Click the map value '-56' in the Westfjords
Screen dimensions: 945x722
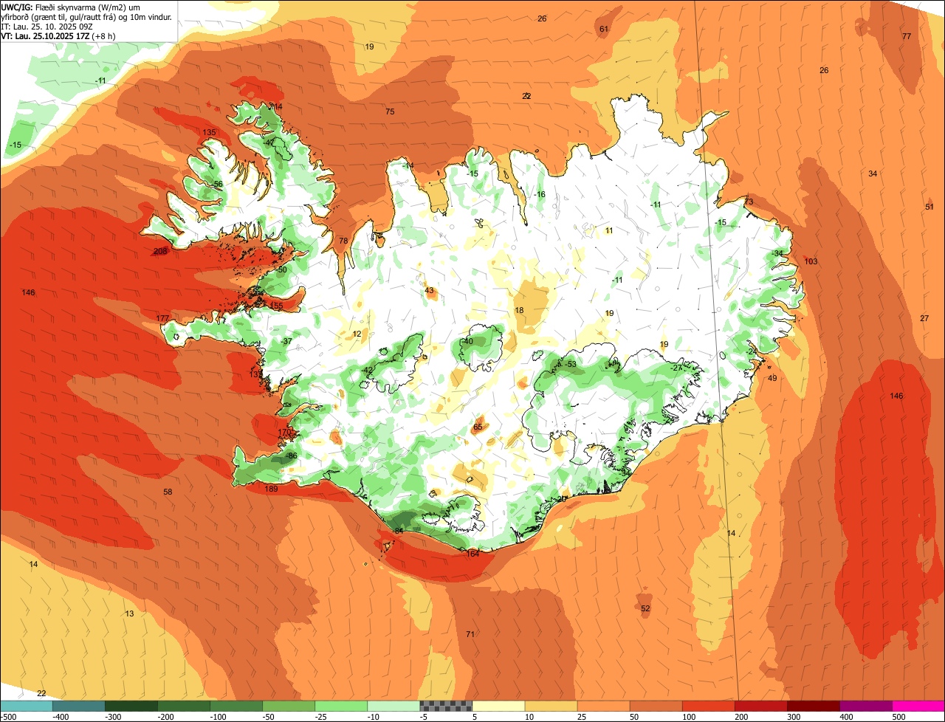pos(216,185)
